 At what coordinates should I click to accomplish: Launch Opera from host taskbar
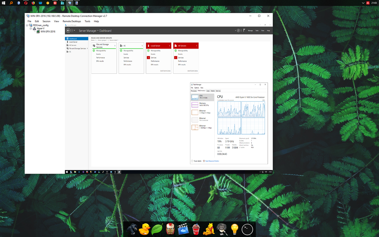[x=26, y=3]
